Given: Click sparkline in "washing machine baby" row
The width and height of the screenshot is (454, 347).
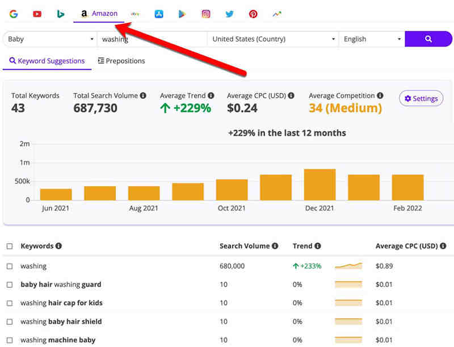Looking at the screenshot, I should pyautogui.click(x=348, y=340).
